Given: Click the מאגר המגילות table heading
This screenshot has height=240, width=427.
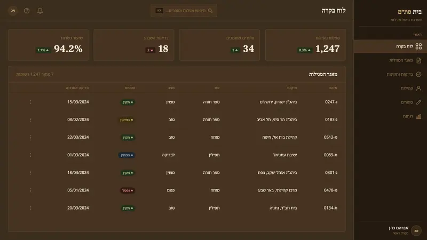Looking at the screenshot, I should (323, 74).
